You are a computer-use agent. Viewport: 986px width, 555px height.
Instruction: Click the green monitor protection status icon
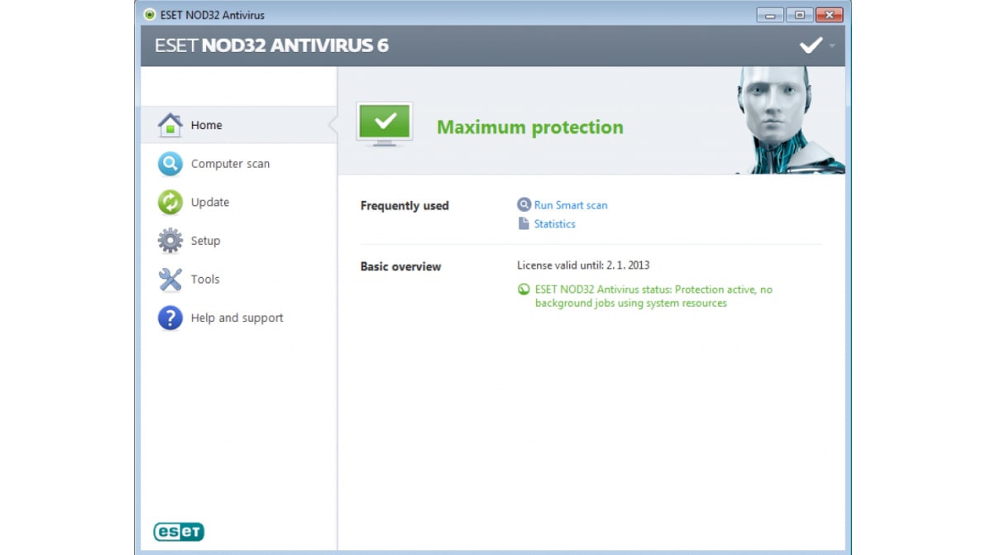coord(384,124)
